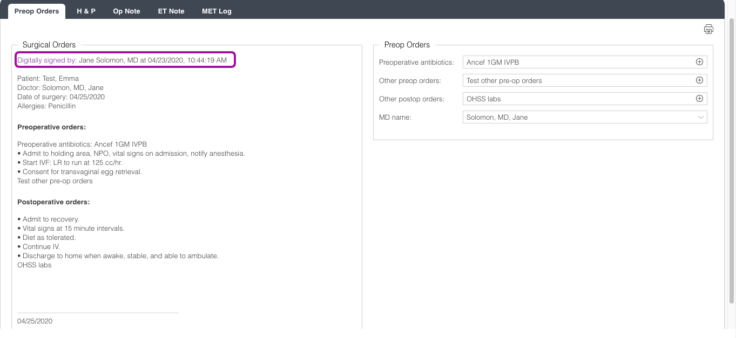Click plus icon for Other preop orders
Image resolution: width=736 pixels, height=338 pixels.
(699, 81)
